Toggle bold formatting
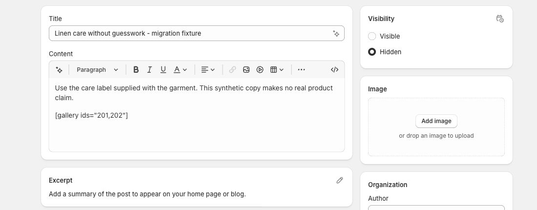537x210 pixels. [136, 69]
